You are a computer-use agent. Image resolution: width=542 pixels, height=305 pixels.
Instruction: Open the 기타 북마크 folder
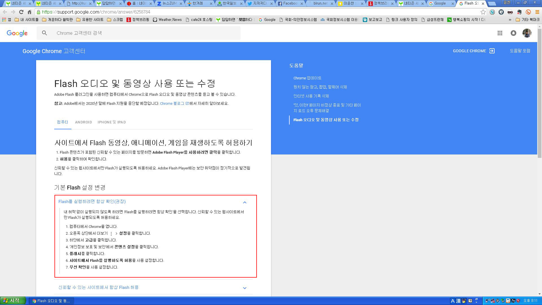[x=527, y=20]
